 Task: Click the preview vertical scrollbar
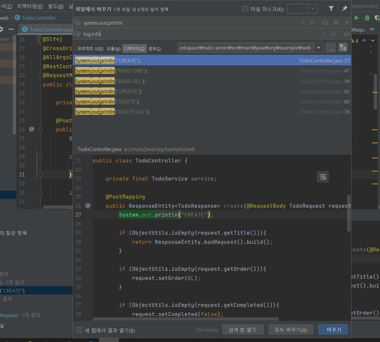[349, 213]
